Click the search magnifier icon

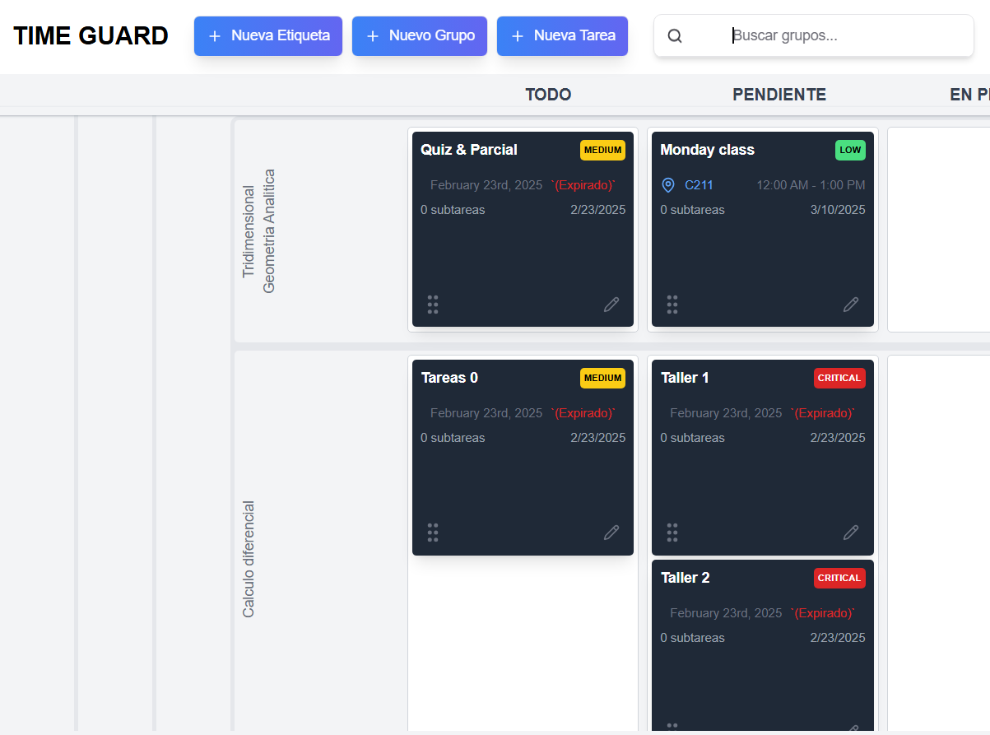pyautogui.click(x=675, y=36)
